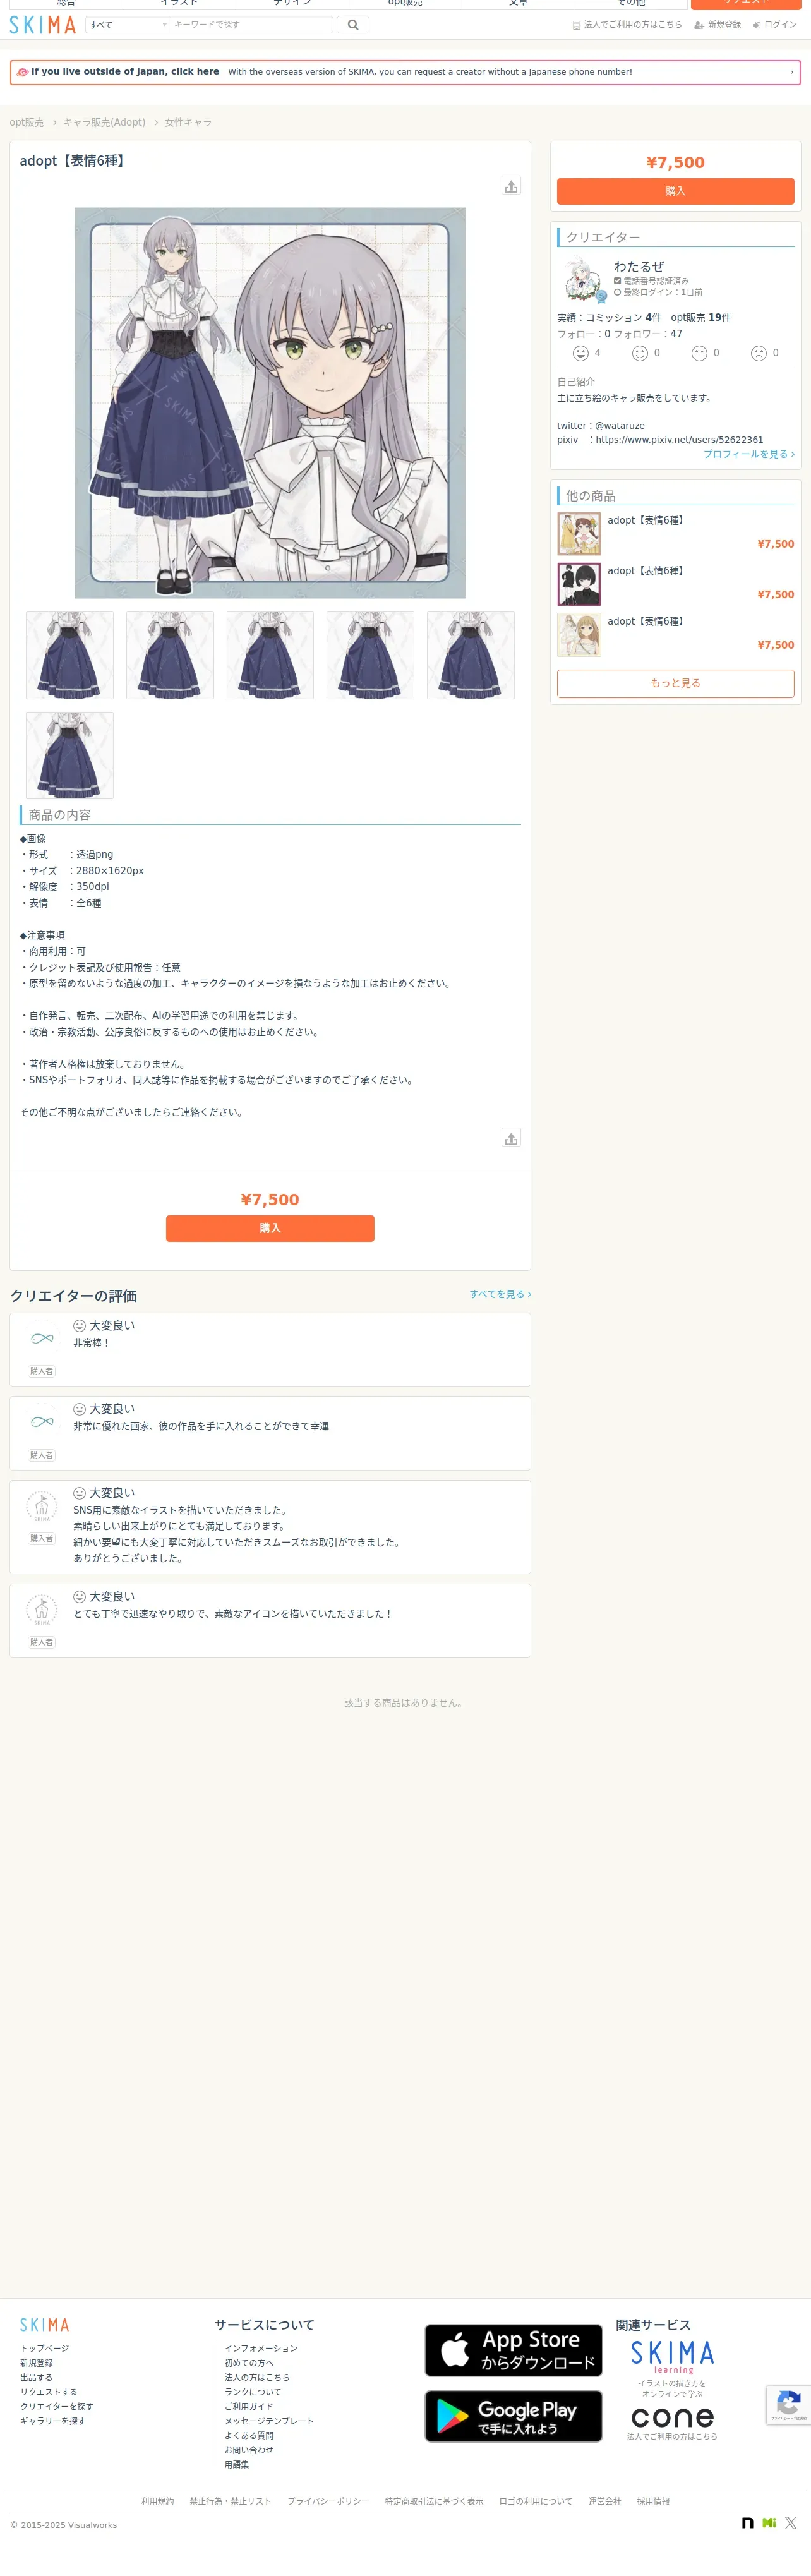Viewport: 811px width, 2576px height.
Task: Open creator わたるぜ avatar
Action: (582, 279)
